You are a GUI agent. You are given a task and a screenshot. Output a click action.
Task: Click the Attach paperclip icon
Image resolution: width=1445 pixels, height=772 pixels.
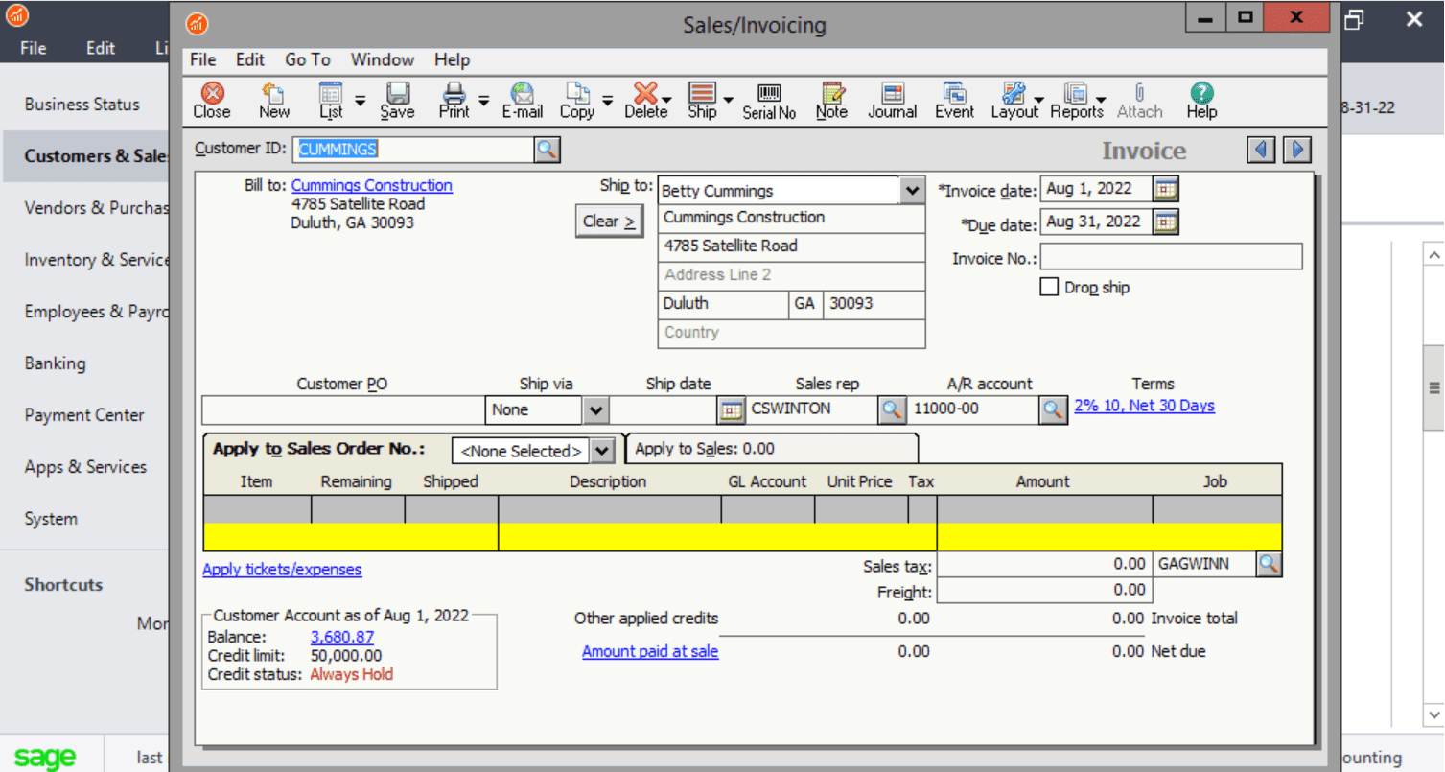[1139, 101]
